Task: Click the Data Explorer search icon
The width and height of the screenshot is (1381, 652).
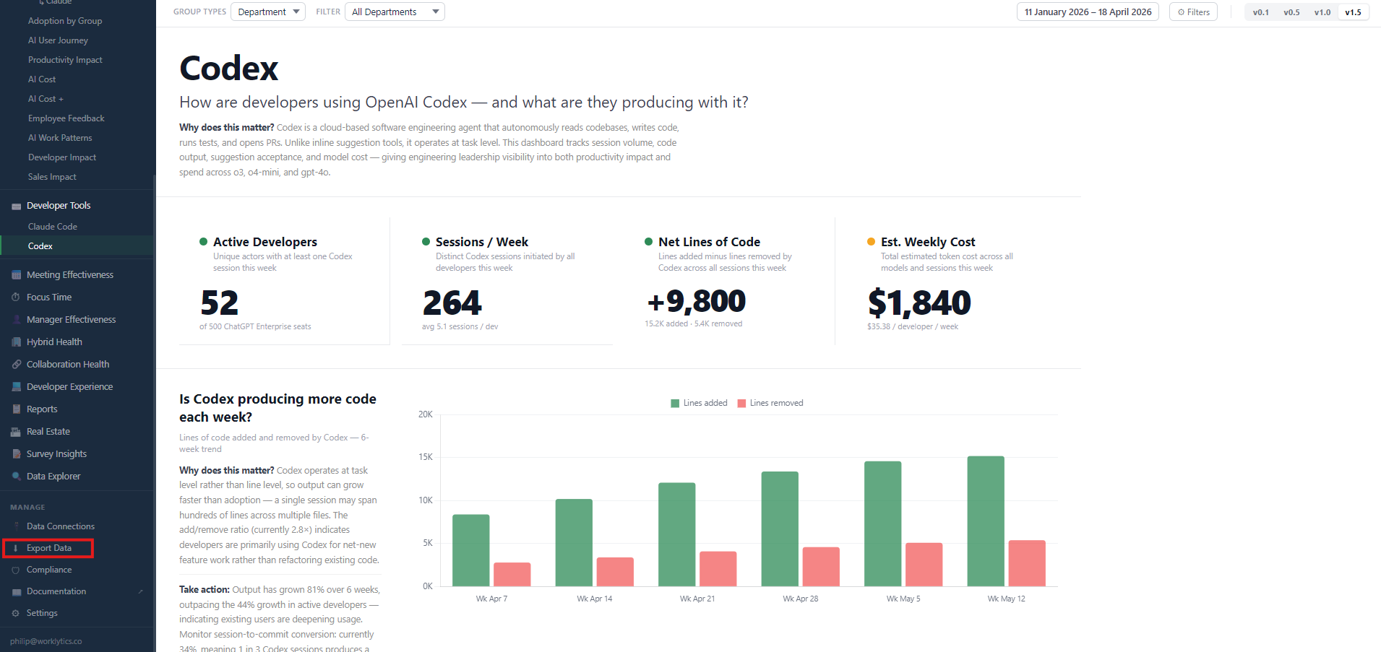Action: [16, 477]
